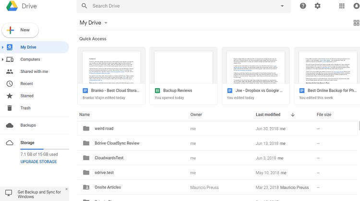Click the Joe Dropbox vs Google Docs icon
Image resolution: width=360 pixels, height=201 pixels.
point(229,91)
